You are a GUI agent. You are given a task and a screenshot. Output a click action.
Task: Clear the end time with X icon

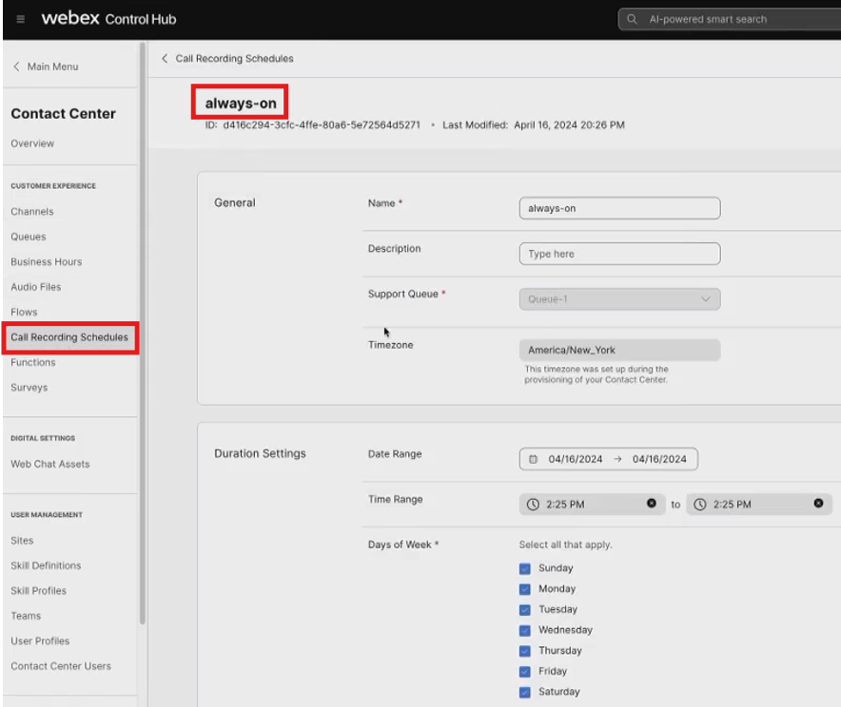point(818,504)
